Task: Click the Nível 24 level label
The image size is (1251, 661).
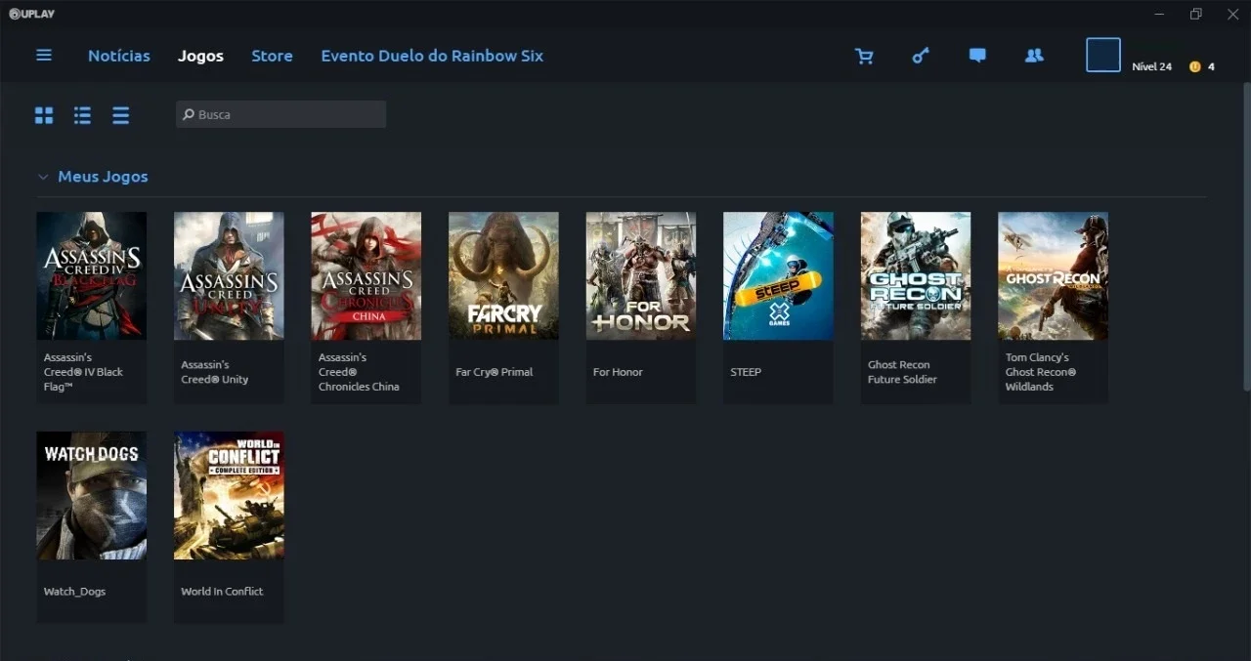Action: [1151, 66]
